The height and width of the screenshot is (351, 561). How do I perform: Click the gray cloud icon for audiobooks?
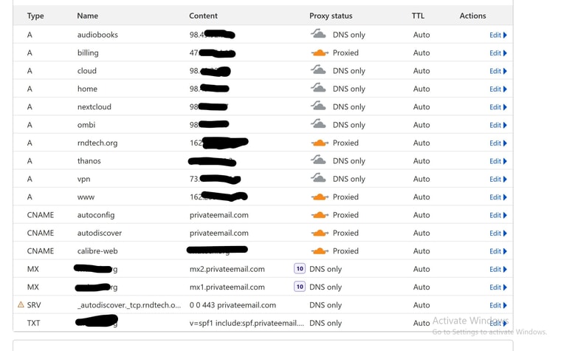click(x=318, y=34)
